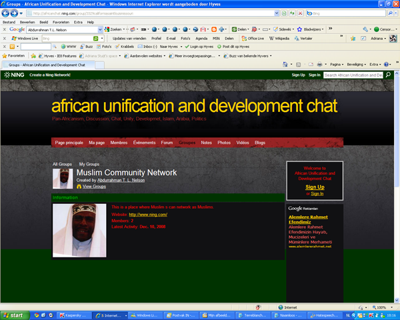This screenshot has width=400, height=320.
Task: Click the Home icon in command bar
Action: point(285,65)
